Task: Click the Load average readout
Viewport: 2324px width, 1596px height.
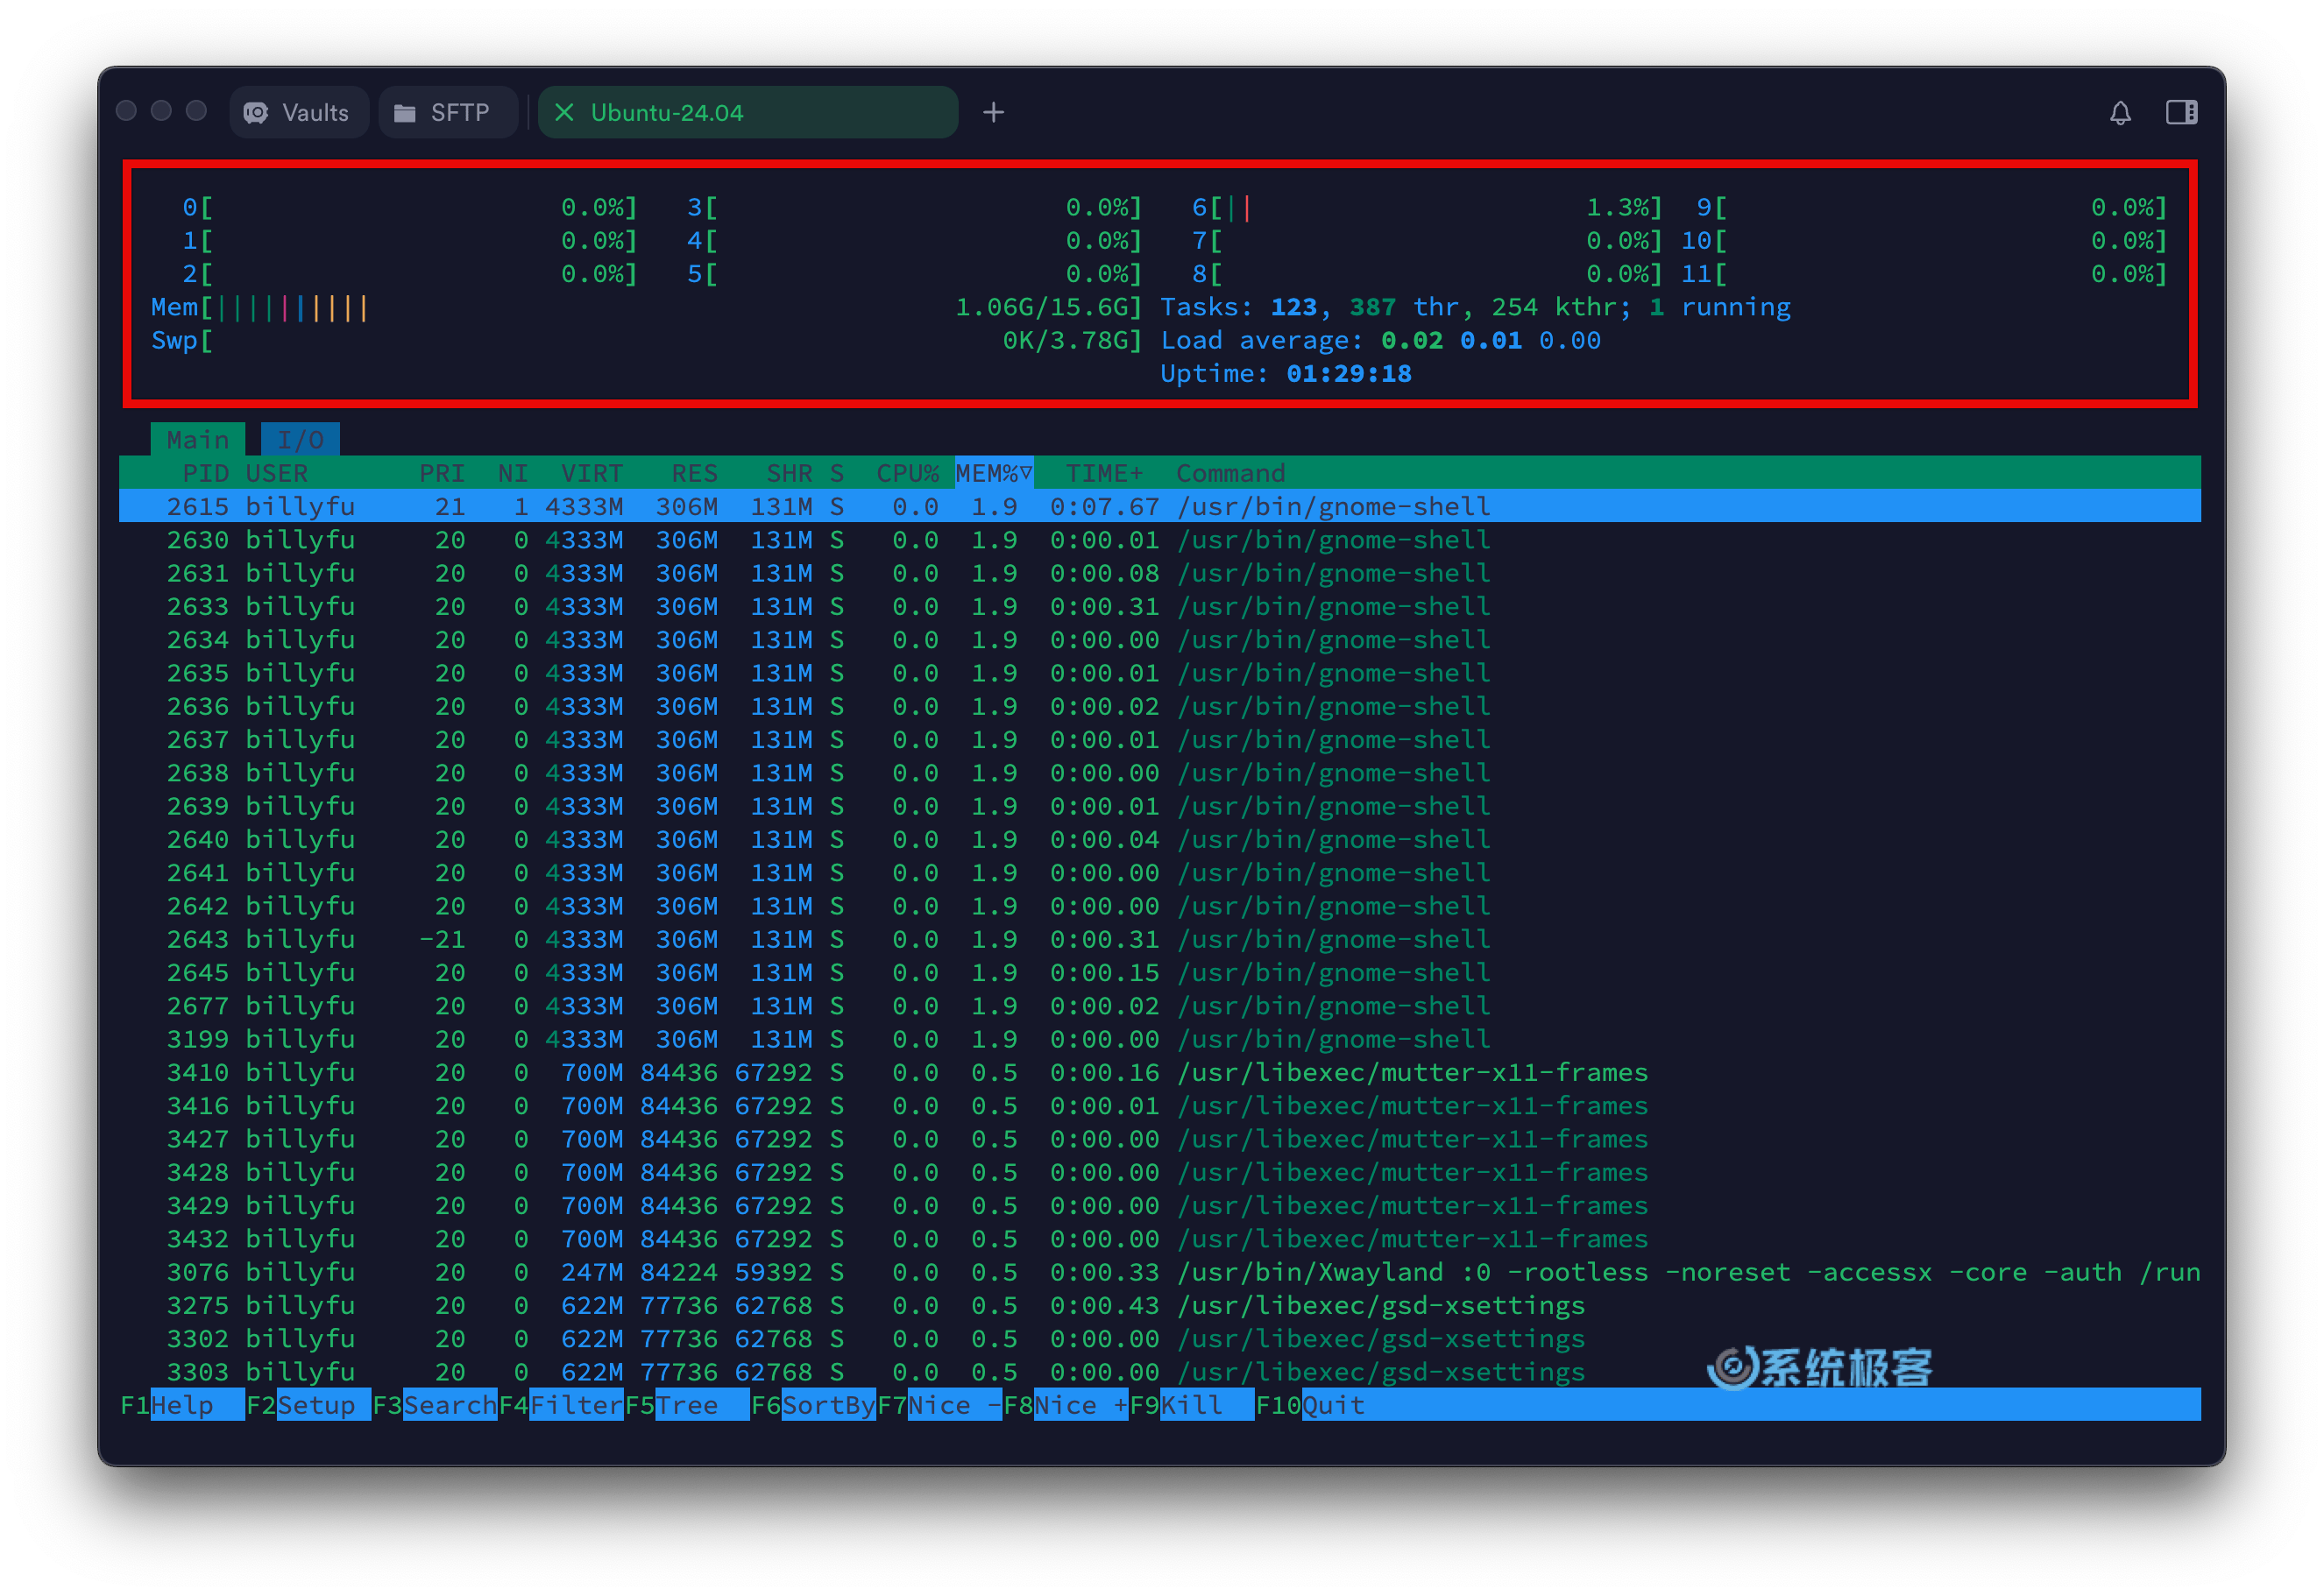Action: (x=1380, y=340)
